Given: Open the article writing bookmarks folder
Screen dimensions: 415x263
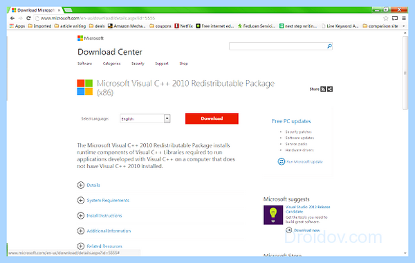Looking at the screenshot, I should (x=70, y=26).
